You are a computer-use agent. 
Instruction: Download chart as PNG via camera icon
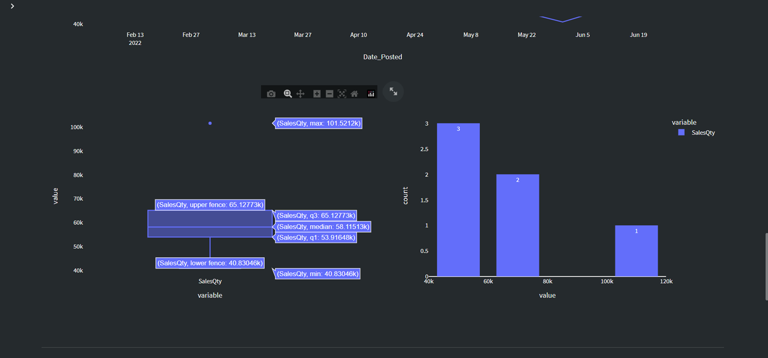point(271,93)
